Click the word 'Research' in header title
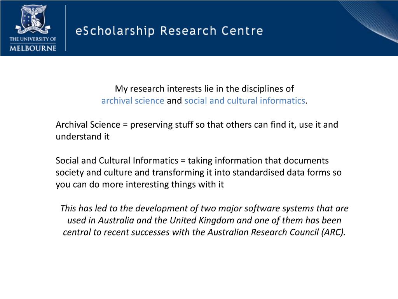Screen dimensions: 398x299 (x=188, y=31)
